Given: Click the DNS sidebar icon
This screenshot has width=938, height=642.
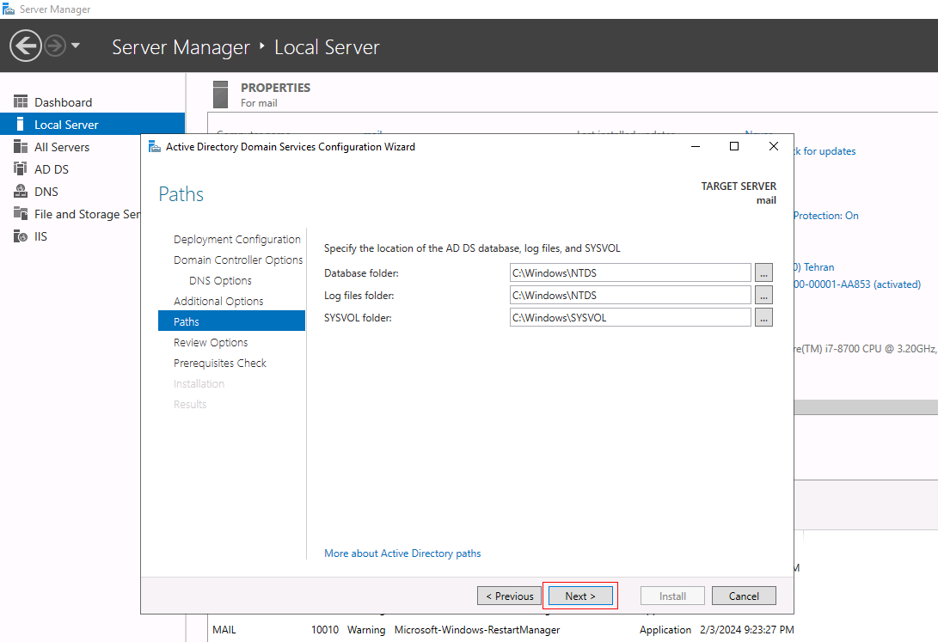Looking at the screenshot, I should click(21, 192).
